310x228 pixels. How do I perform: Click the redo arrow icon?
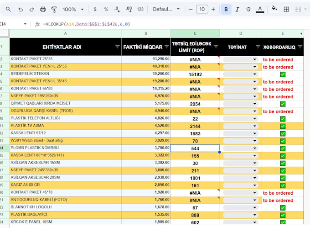coord(31,9)
